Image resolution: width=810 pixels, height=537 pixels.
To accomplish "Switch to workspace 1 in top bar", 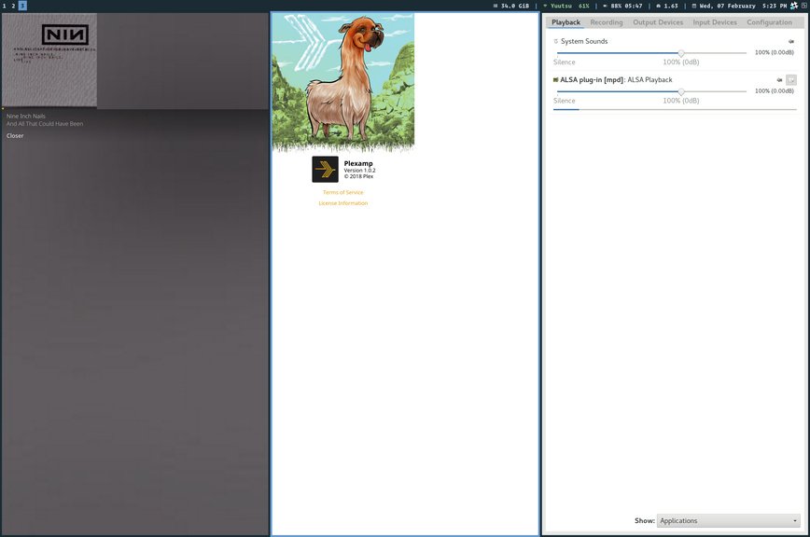I will 4,6.
